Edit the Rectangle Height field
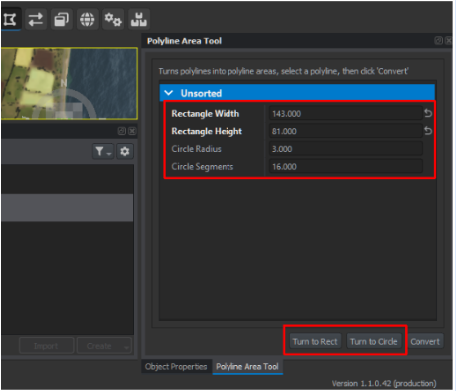The width and height of the screenshot is (456, 391). (346, 131)
